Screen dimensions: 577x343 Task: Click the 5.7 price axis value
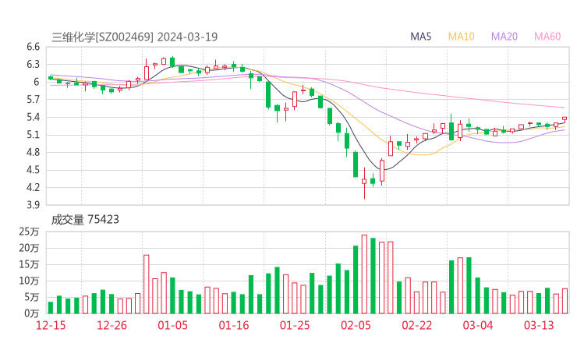tap(33, 99)
